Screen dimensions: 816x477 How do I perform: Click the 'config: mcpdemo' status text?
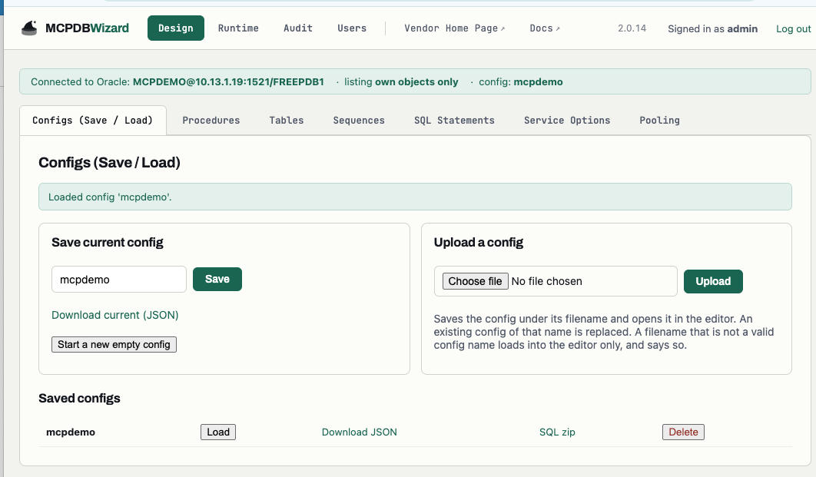[x=520, y=81]
